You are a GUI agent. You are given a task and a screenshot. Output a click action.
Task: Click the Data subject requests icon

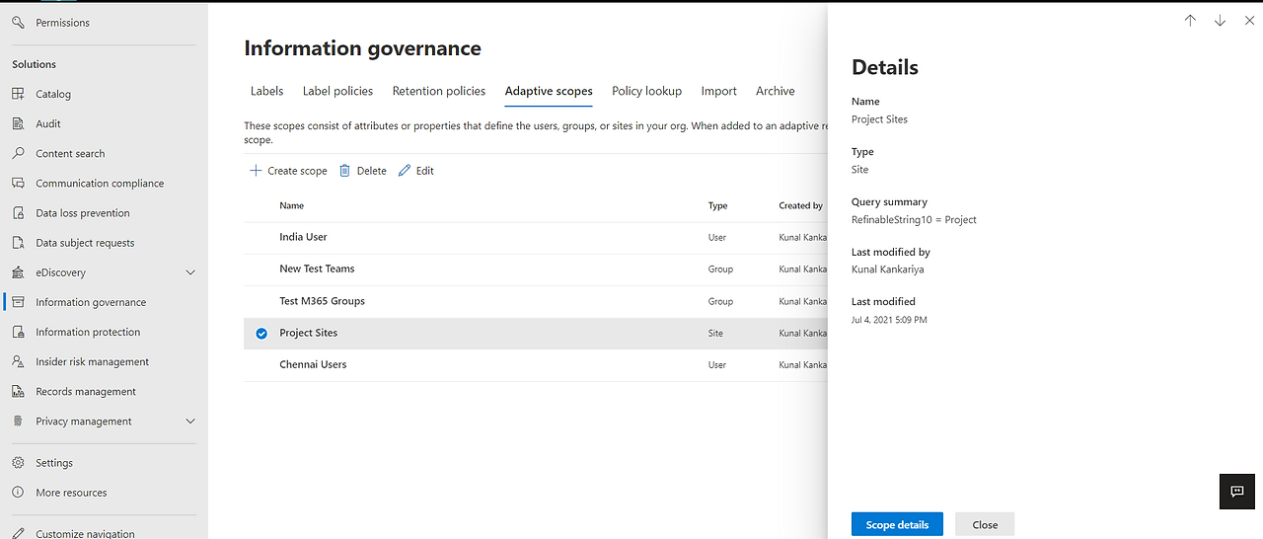tap(18, 242)
